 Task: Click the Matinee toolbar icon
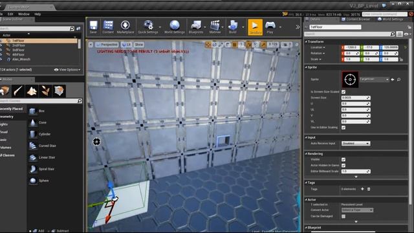click(215, 27)
